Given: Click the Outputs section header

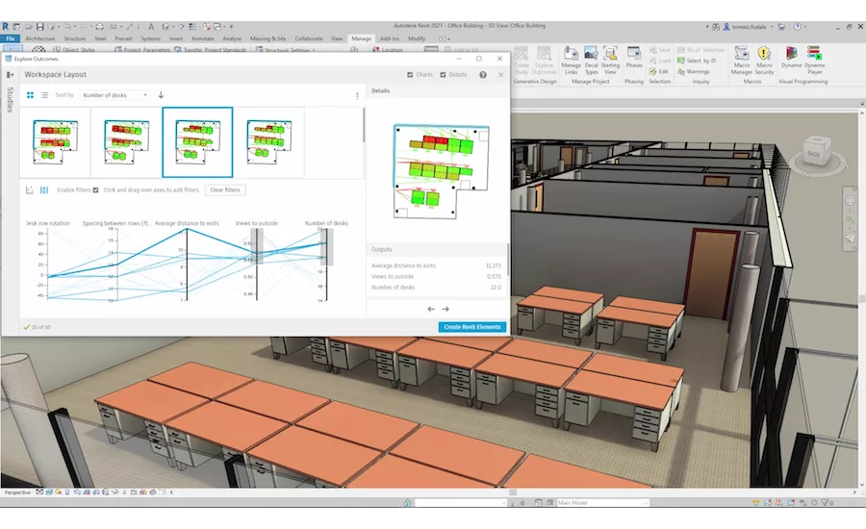Looking at the screenshot, I should coord(437,249).
